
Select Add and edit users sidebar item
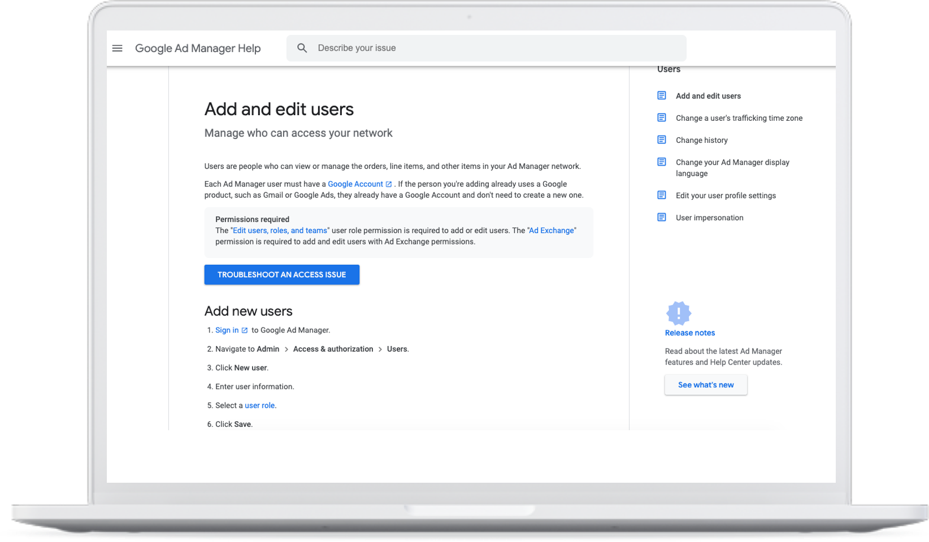[x=708, y=96]
